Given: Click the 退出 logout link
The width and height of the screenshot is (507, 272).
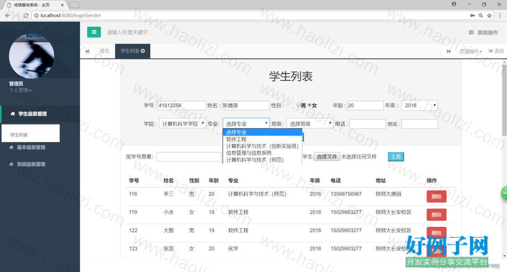Looking at the screenshot, I should point(496,51).
